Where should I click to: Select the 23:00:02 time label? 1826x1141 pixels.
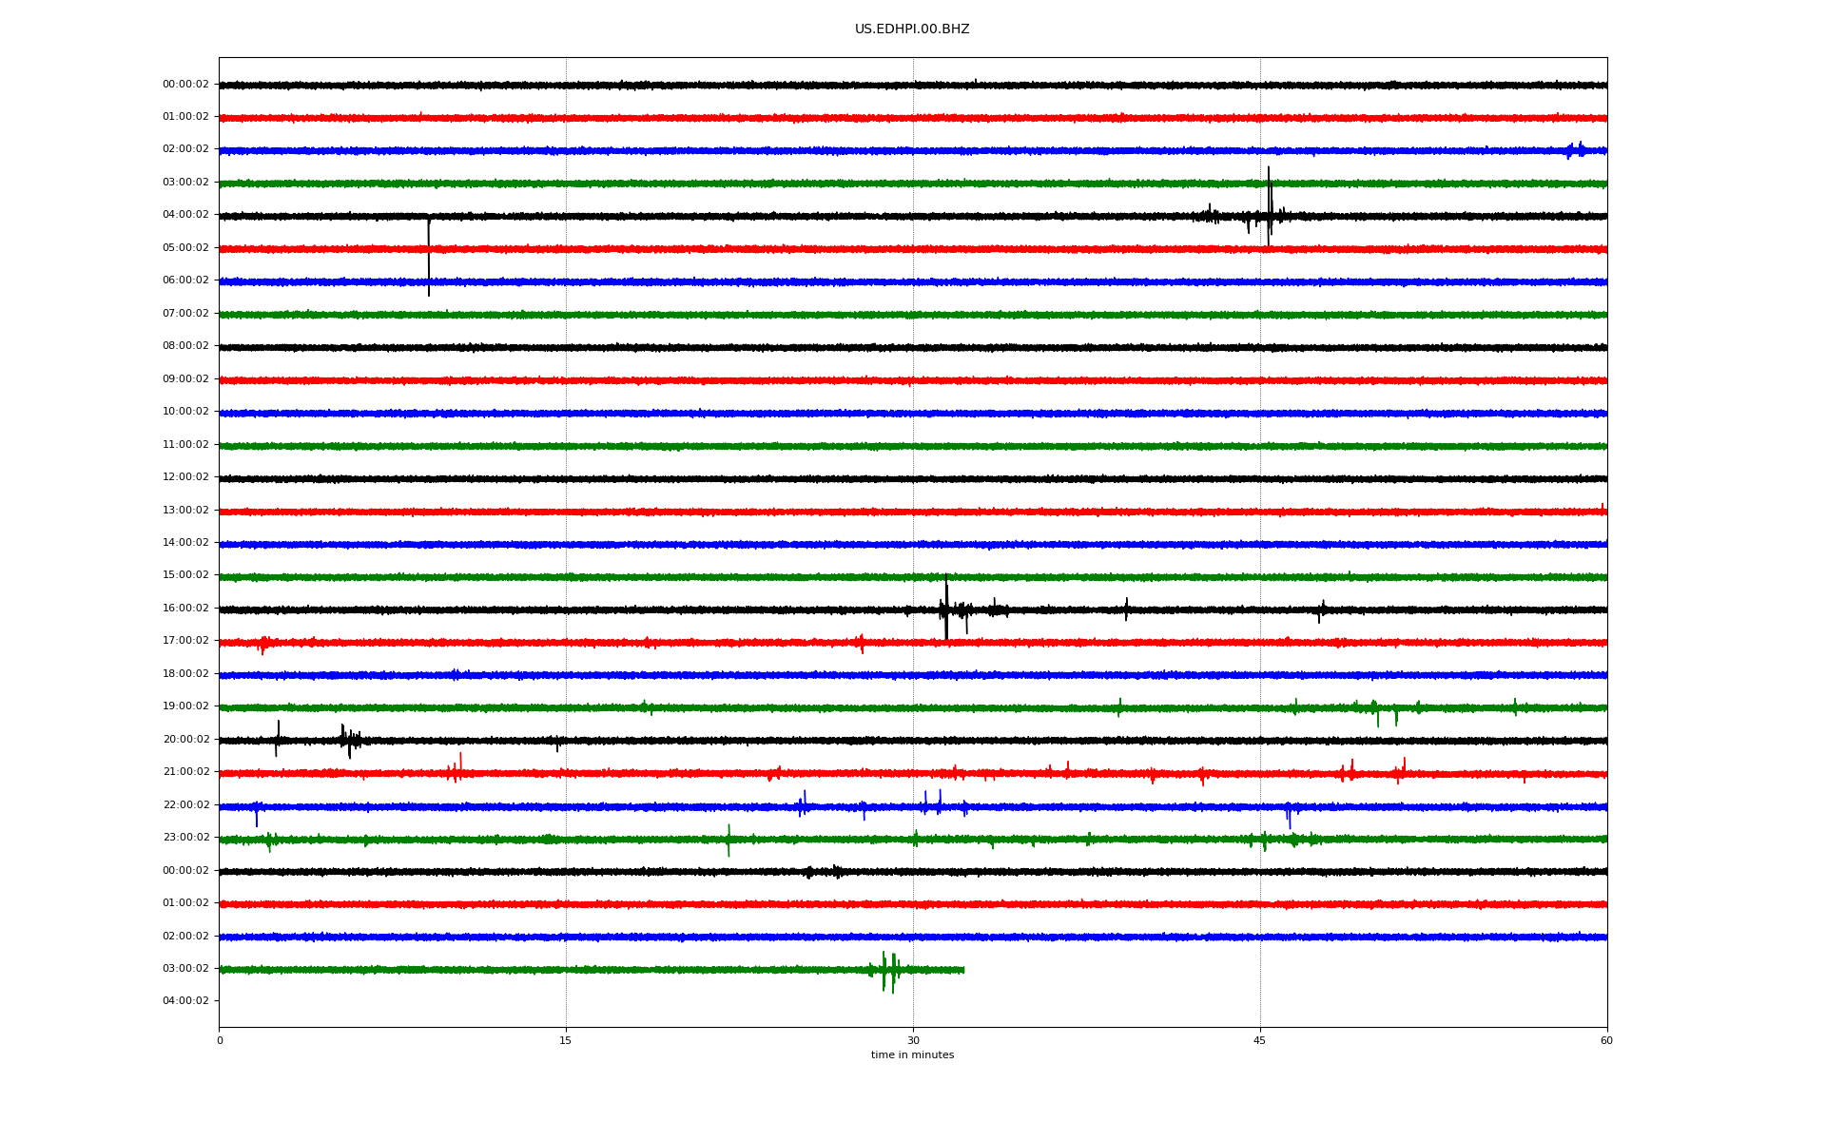(x=185, y=838)
